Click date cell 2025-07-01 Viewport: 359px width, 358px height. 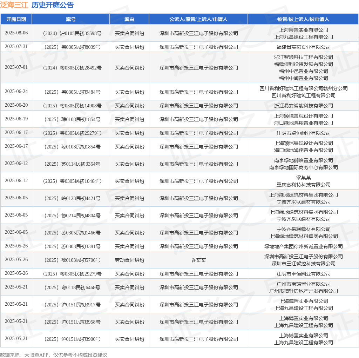(x=16, y=67)
